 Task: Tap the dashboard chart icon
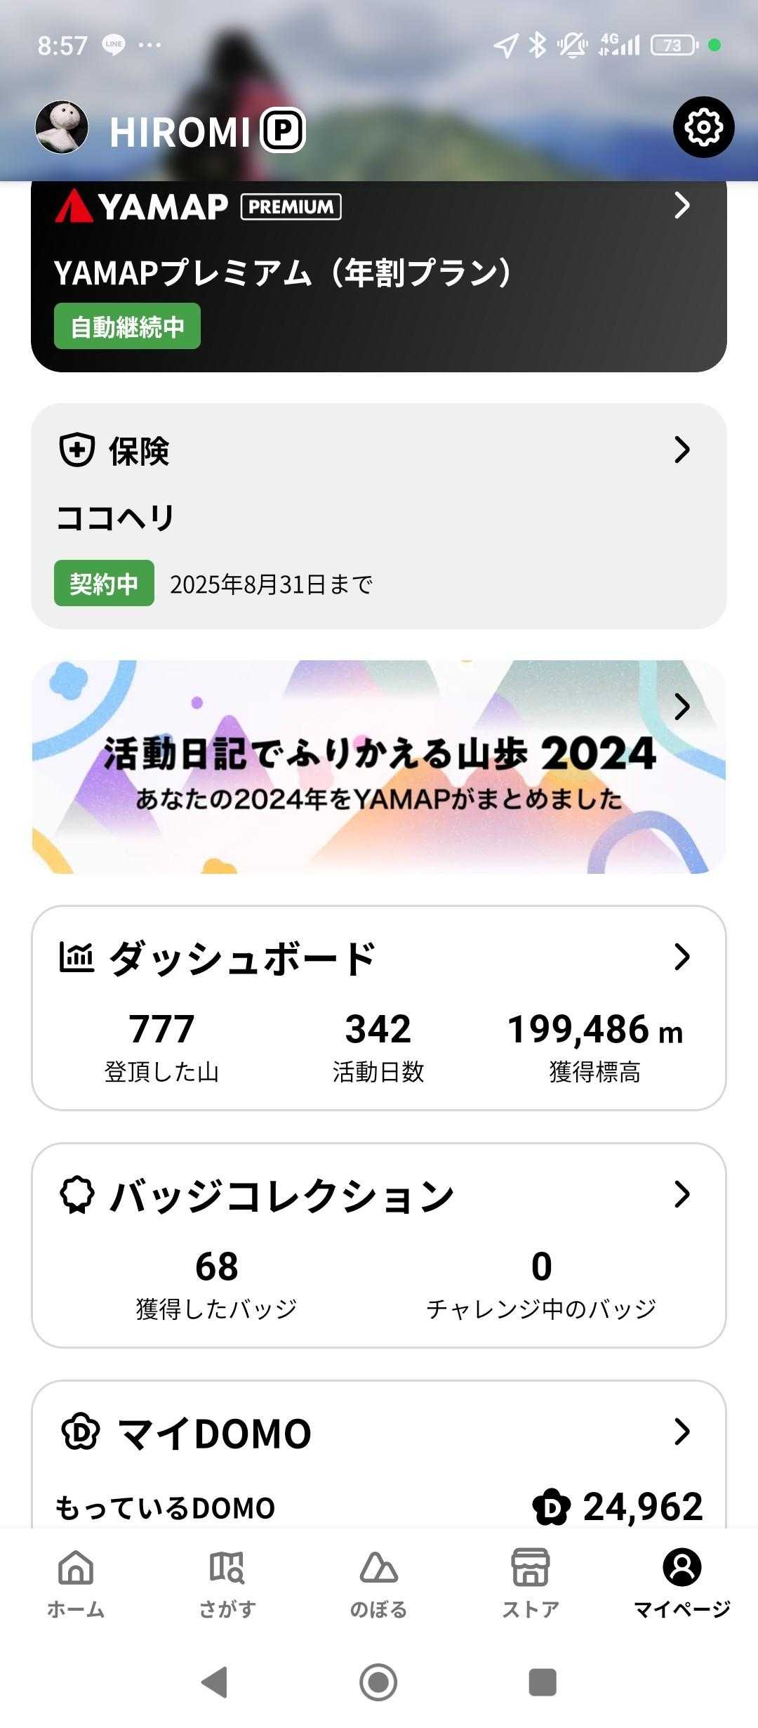[77, 957]
